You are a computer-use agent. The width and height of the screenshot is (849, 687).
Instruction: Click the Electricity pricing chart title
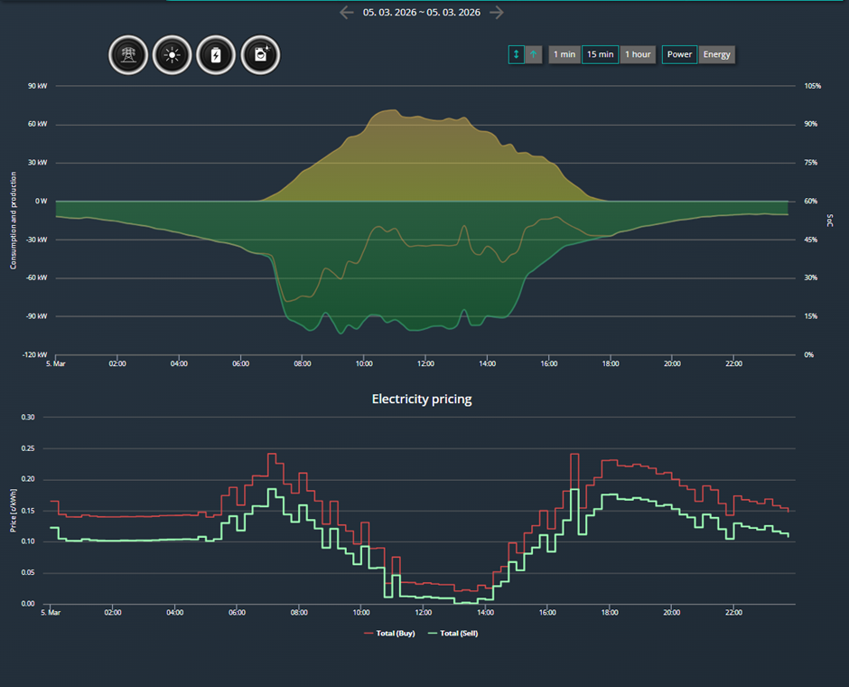point(421,400)
